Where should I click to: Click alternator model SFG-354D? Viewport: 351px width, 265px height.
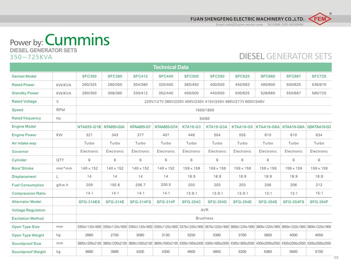coord(217,202)
